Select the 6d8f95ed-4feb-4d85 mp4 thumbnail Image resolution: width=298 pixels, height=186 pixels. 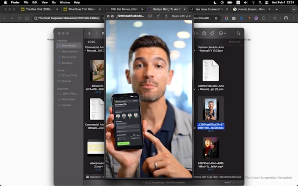(211, 147)
